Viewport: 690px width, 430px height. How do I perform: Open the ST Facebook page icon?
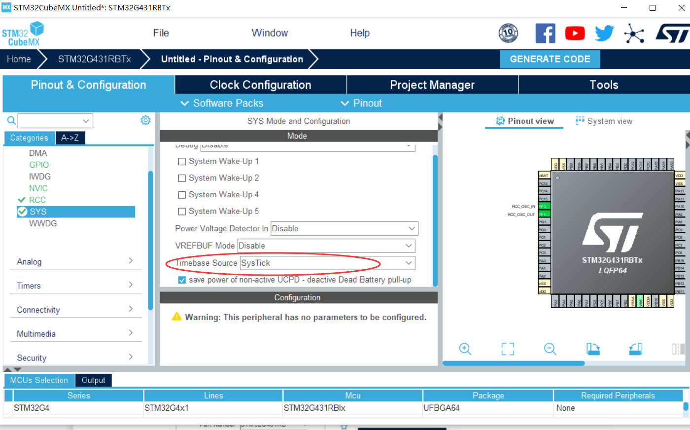click(x=545, y=34)
